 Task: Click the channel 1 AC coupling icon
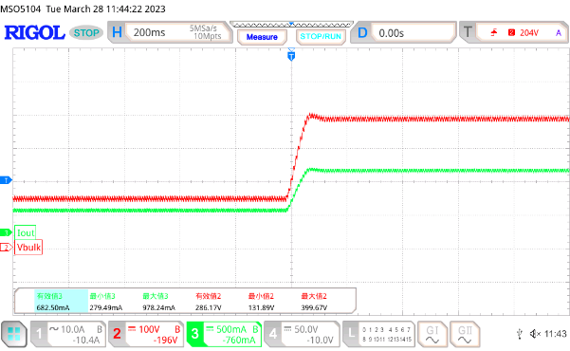pyautogui.click(x=54, y=329)
